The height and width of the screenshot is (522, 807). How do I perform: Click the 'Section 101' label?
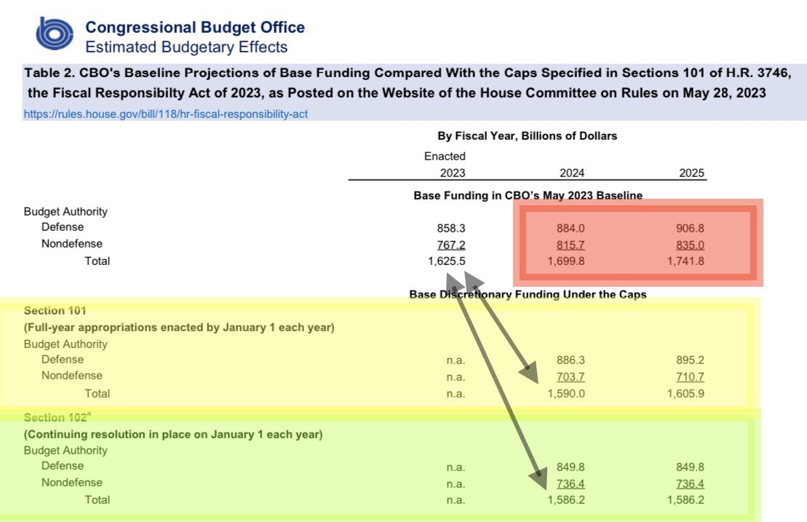pos(55,310)
